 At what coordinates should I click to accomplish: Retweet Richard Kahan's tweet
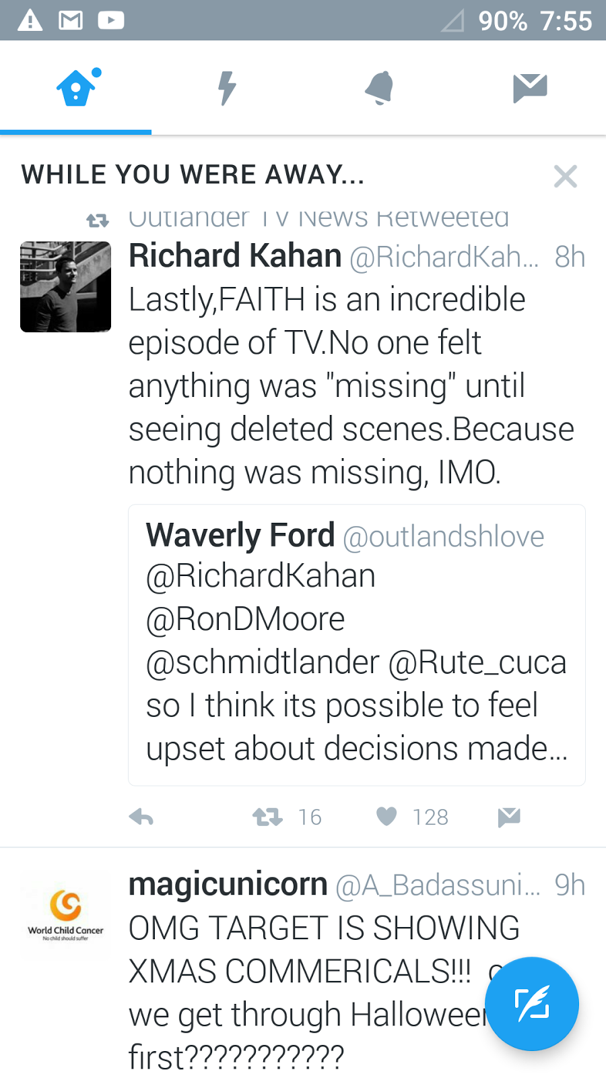tap(267, 817)
